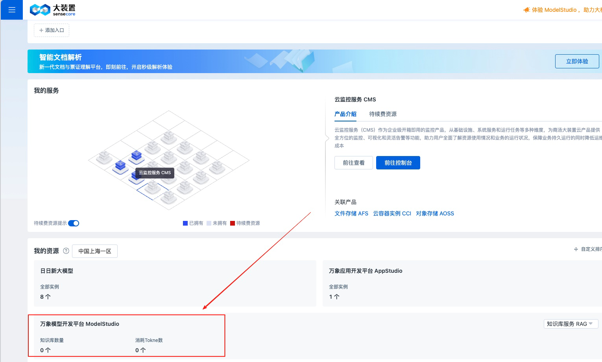Viewport: 602px width, 362px height.
Task: Switch to the 待续费资源 tab
Action: point(382,114)
